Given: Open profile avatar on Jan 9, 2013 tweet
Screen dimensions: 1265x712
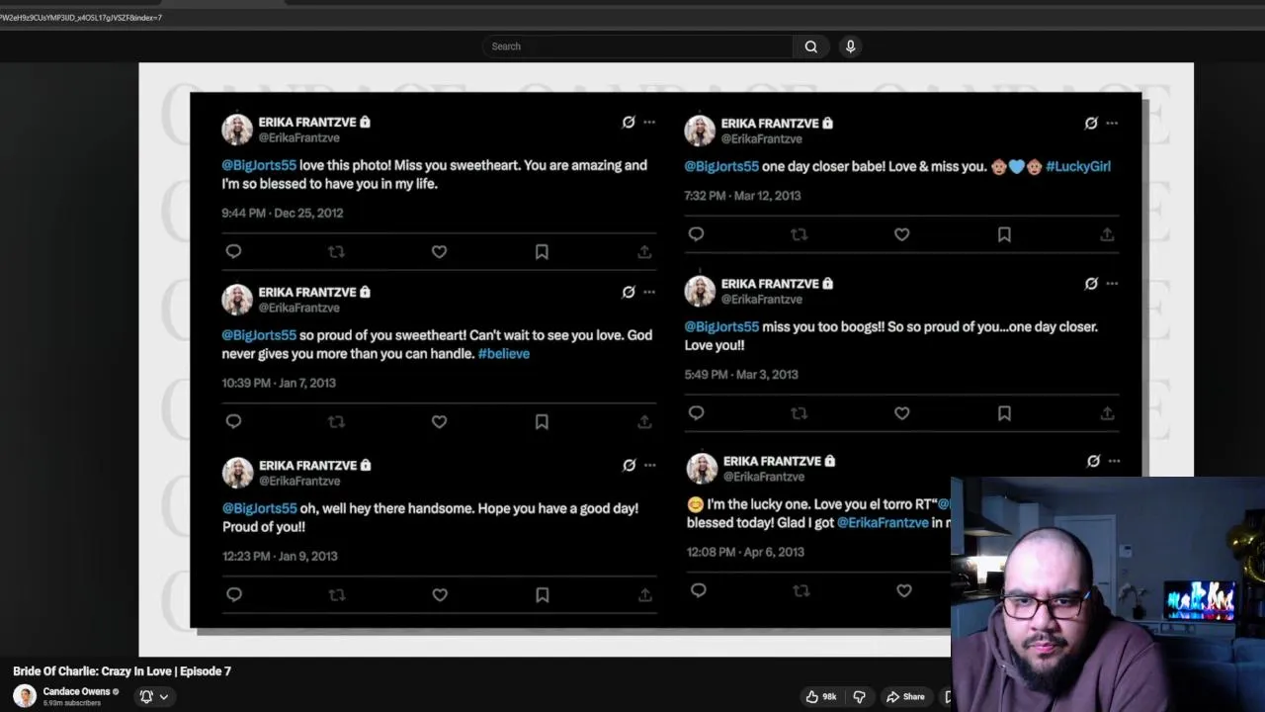Looking at the screenshot, I should click(237, 473).
